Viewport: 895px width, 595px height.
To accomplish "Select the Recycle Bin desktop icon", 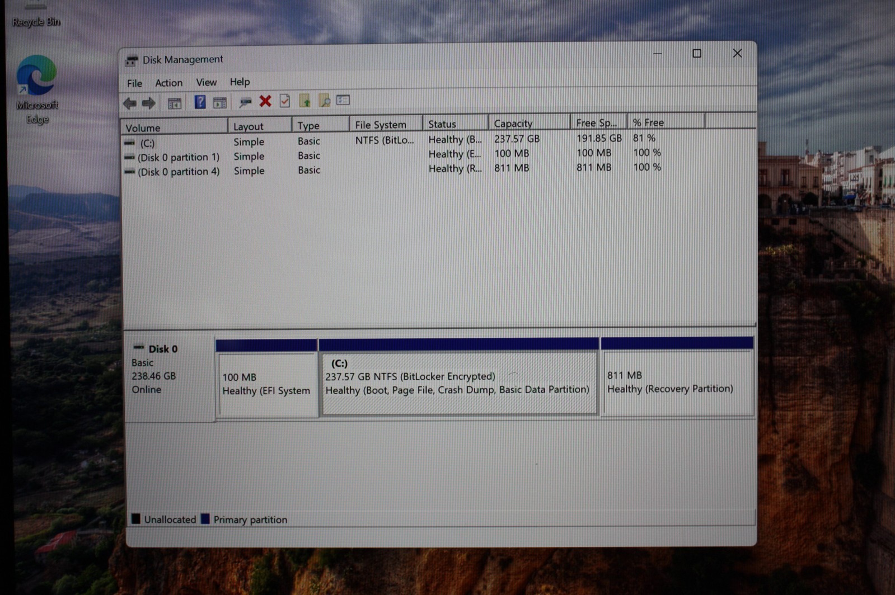I will coord(36,15).
